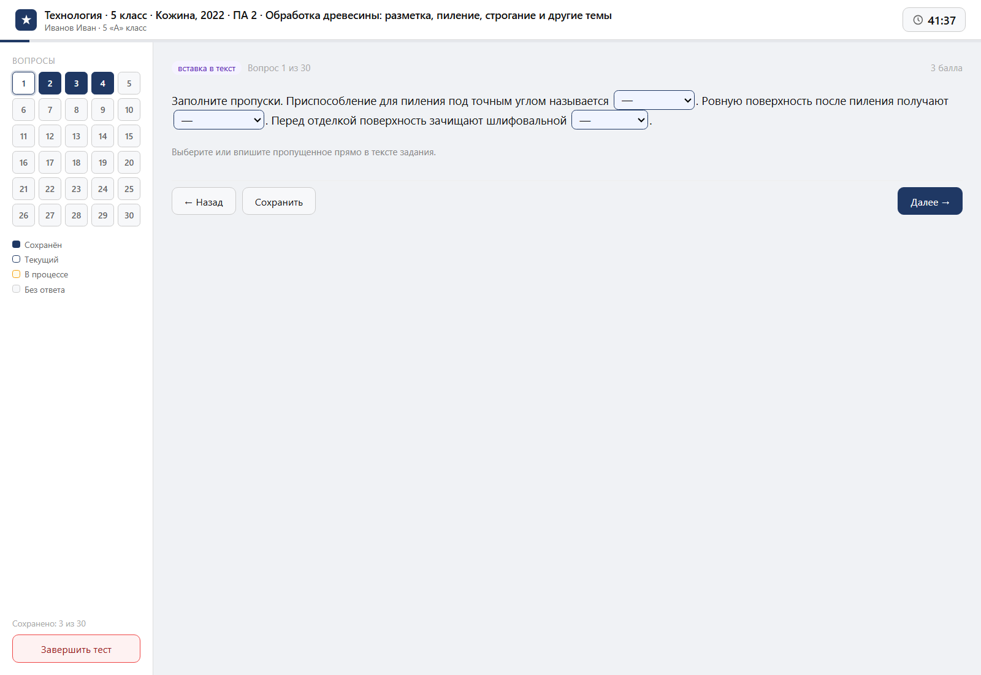Click the 'Сохранён' legend entry

(x=37, y=245)
